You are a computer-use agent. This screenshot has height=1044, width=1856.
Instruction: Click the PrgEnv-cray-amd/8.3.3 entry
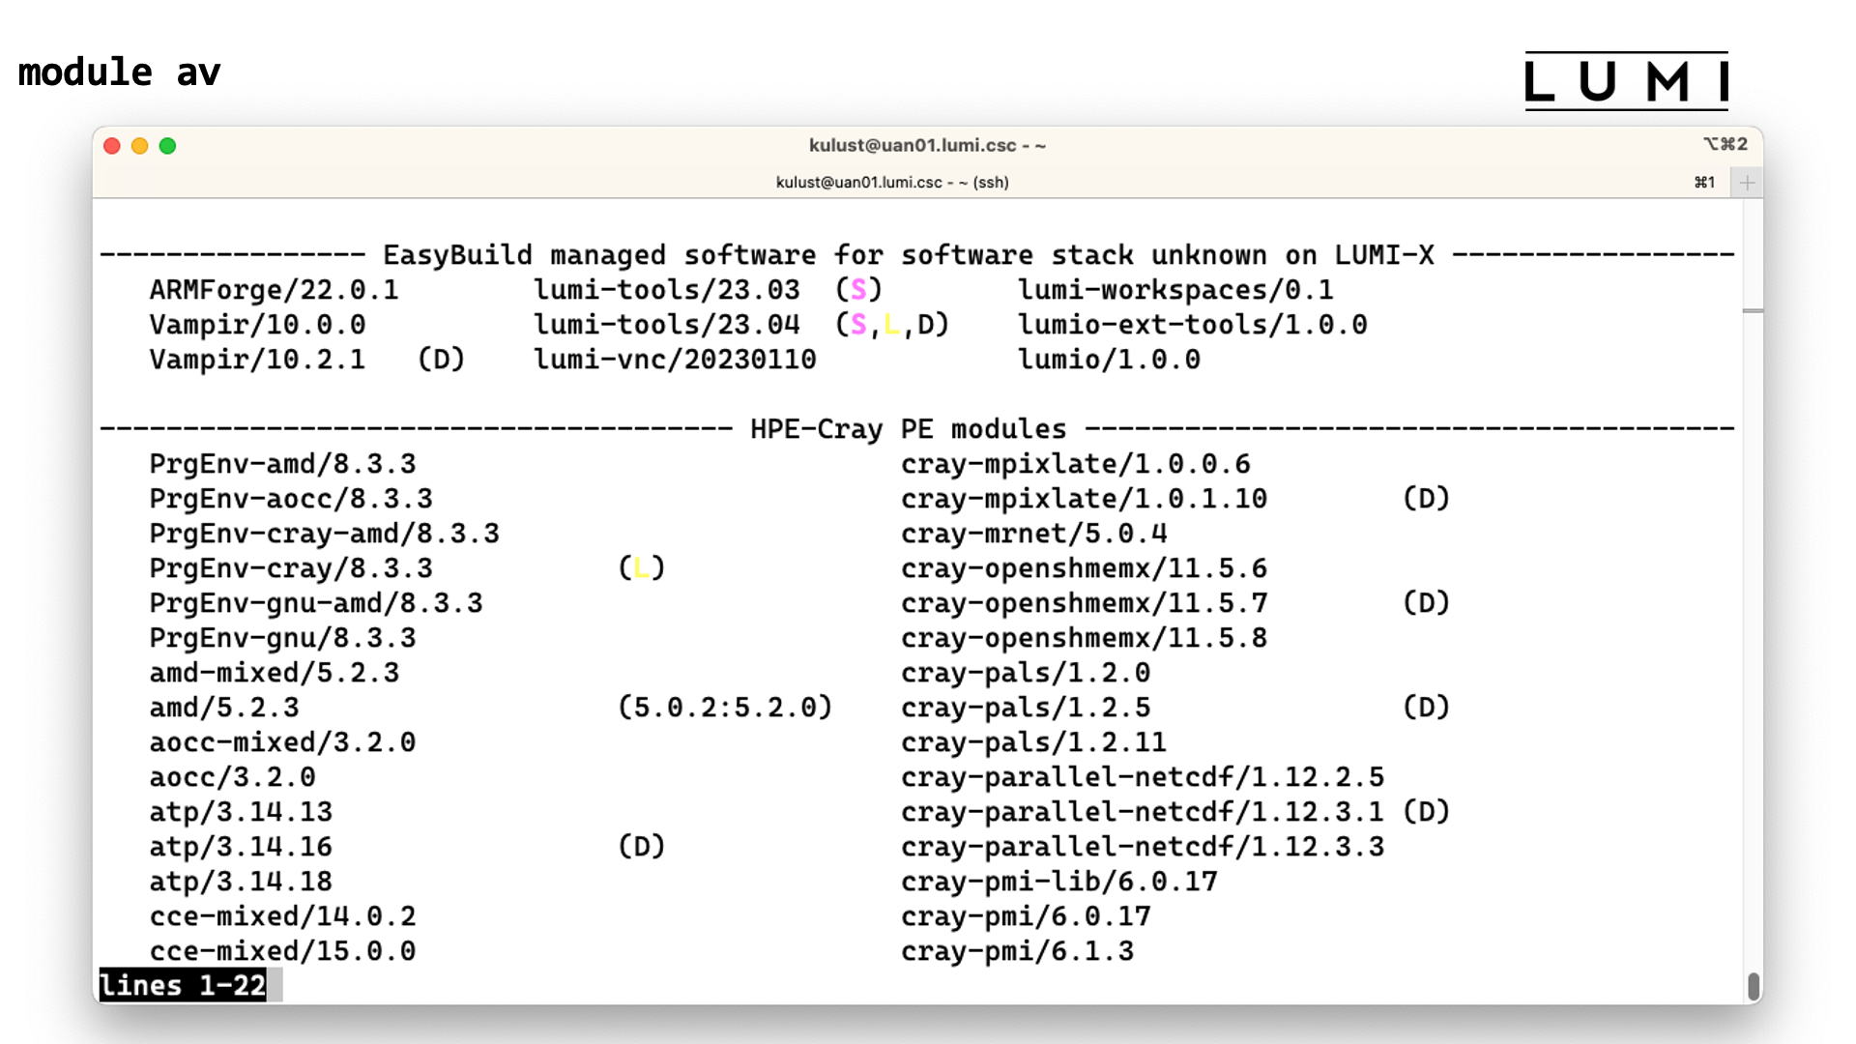(x=324, y=534)
